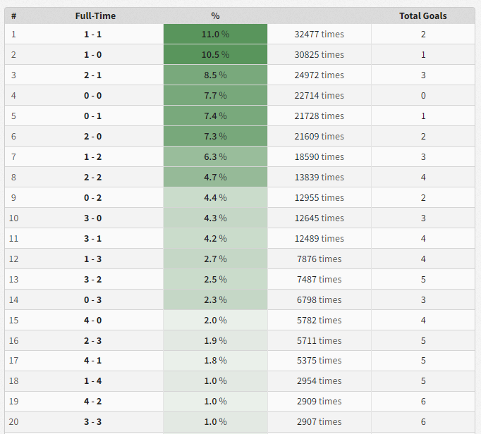Screen dimensions: 481x434
Task: Click total goals link in 3 - 3 row
Action: tap(423, 421)
